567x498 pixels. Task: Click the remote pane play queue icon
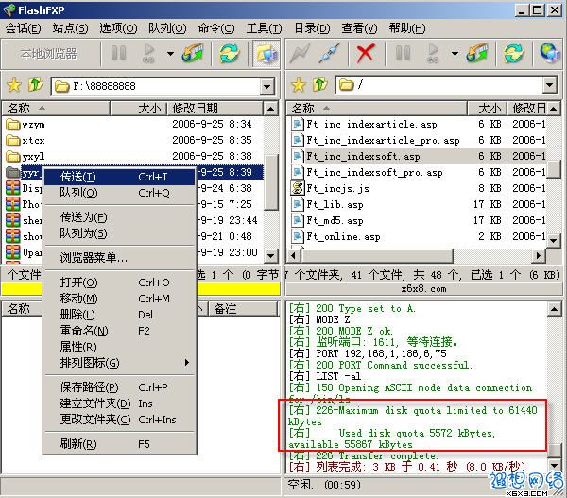click(x=433, y=54)
